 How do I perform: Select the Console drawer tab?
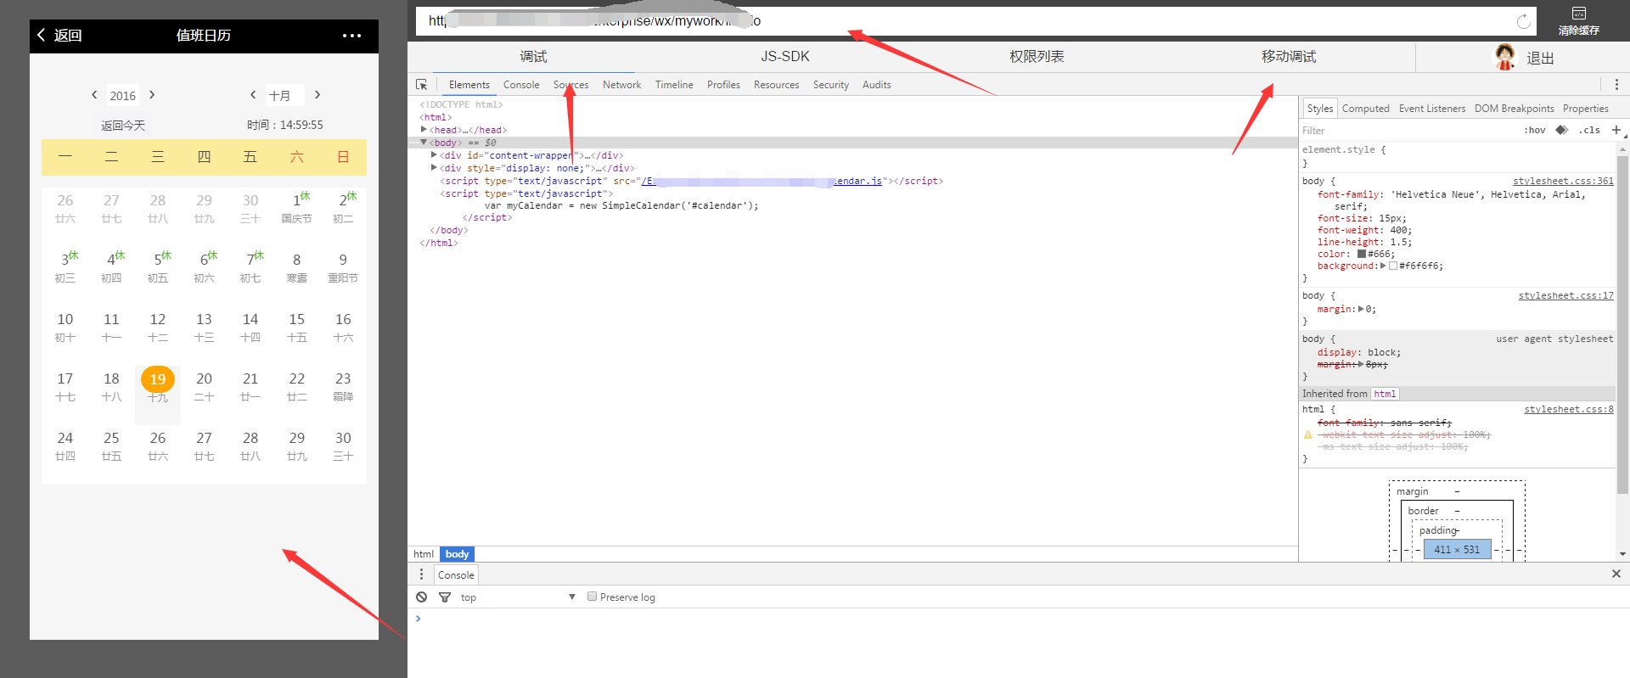456,575
